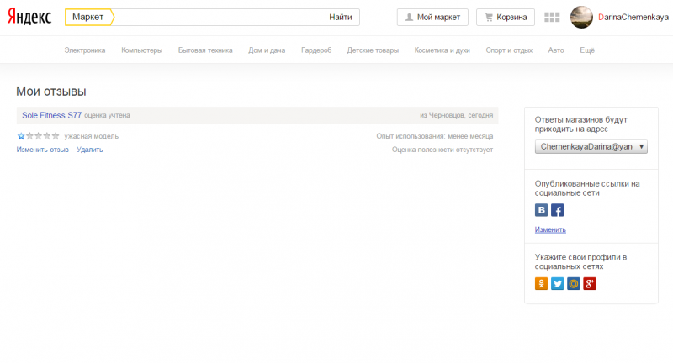
Task: Click the first rating star
Action: pos(20,136)
